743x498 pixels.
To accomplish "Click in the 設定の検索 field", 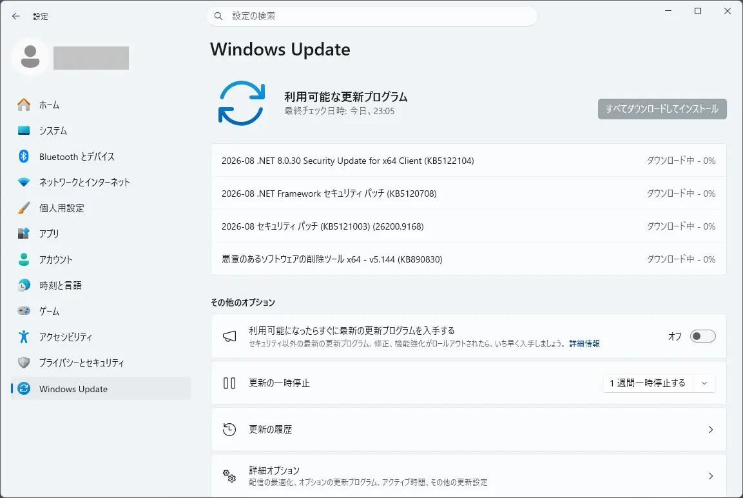I will (372, 16).
